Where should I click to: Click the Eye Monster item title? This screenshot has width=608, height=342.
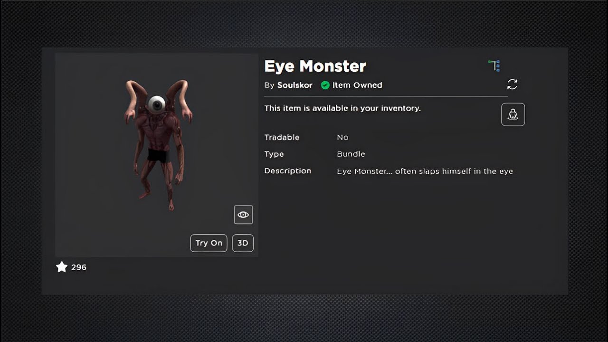coord(315,66)
